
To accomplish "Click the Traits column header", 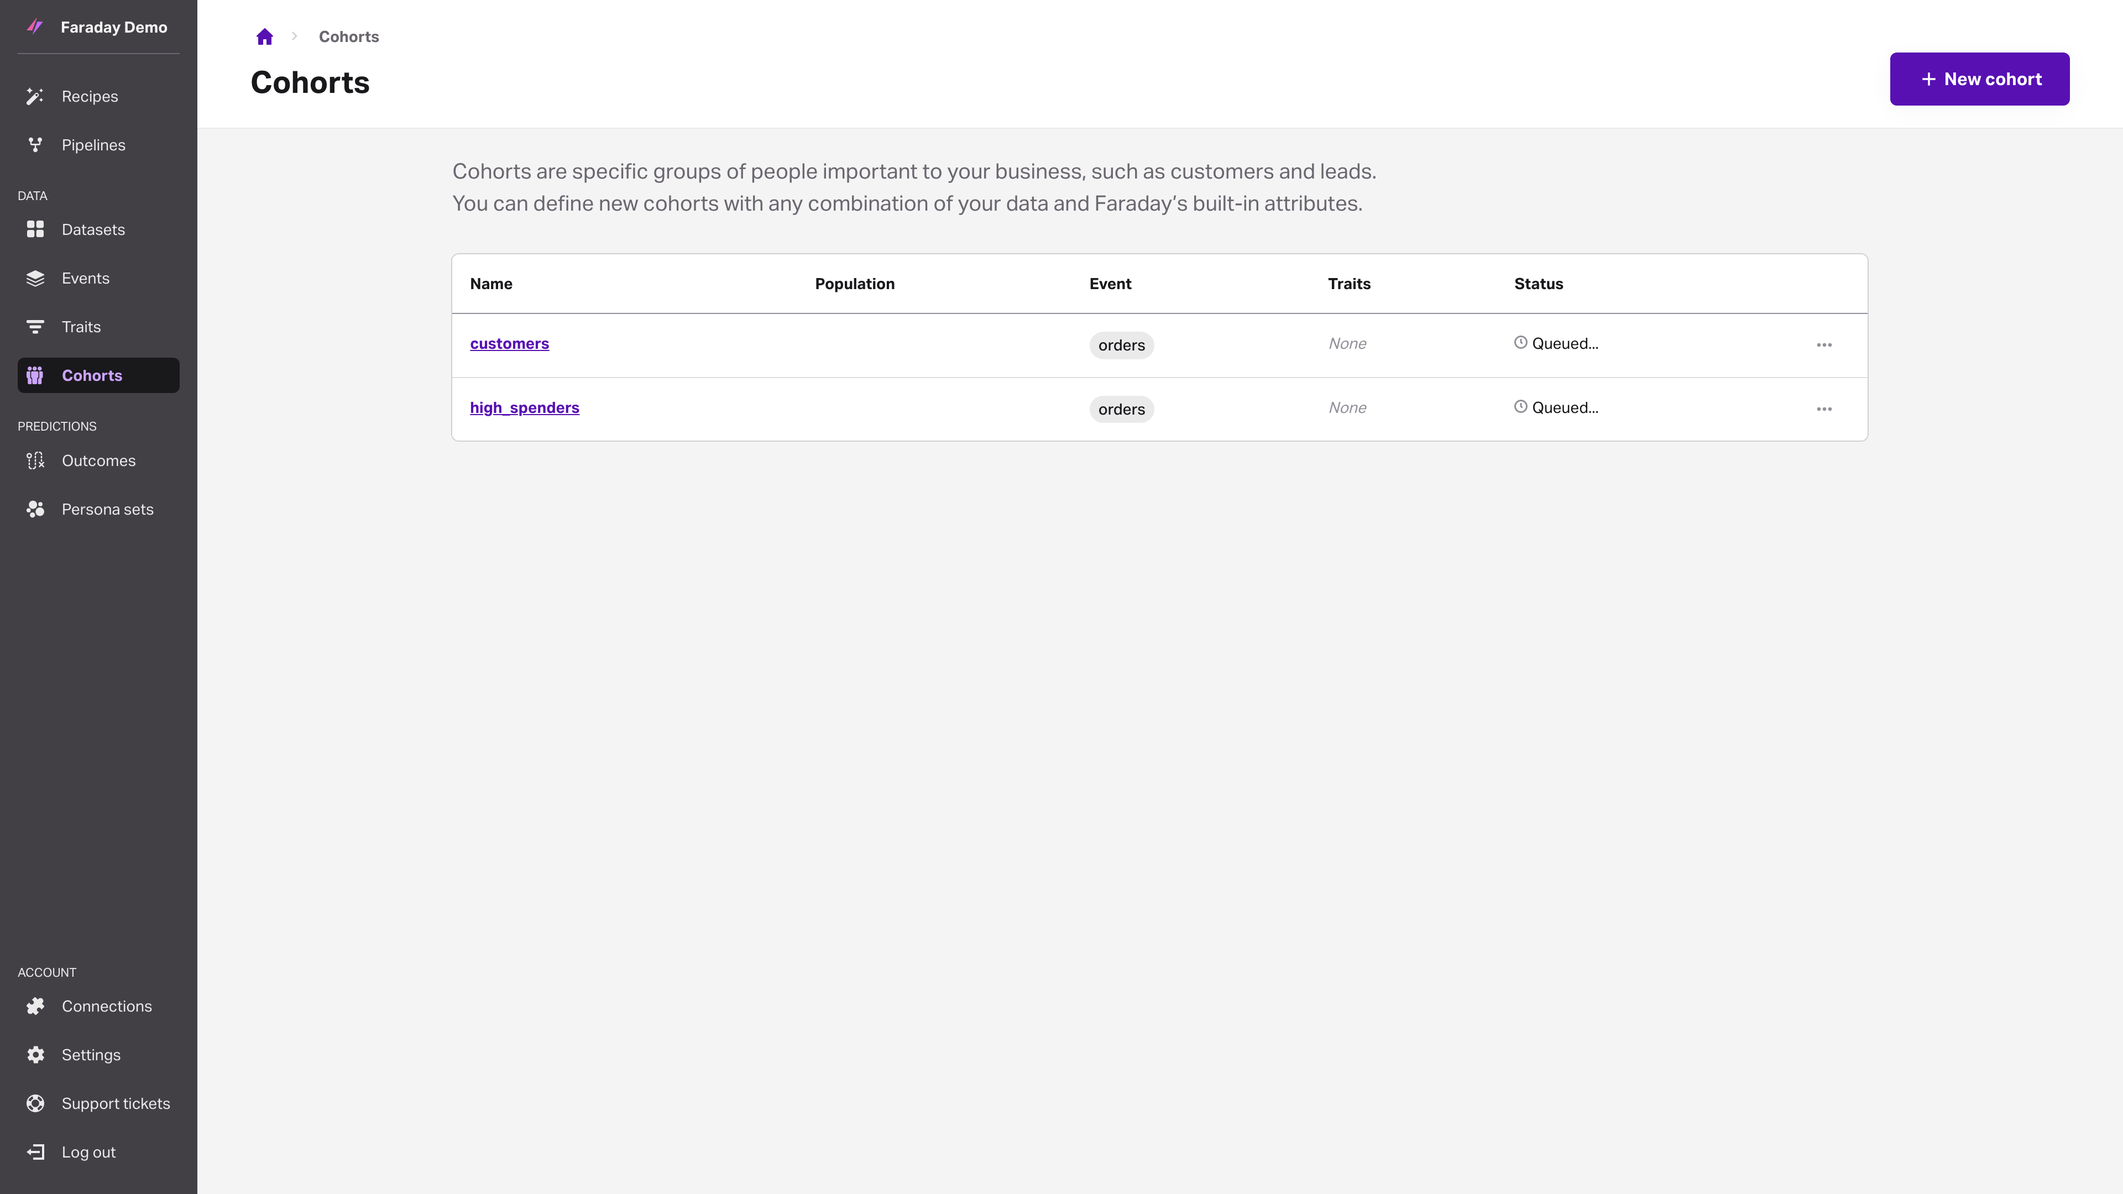I will click(x=1349, y=284).
